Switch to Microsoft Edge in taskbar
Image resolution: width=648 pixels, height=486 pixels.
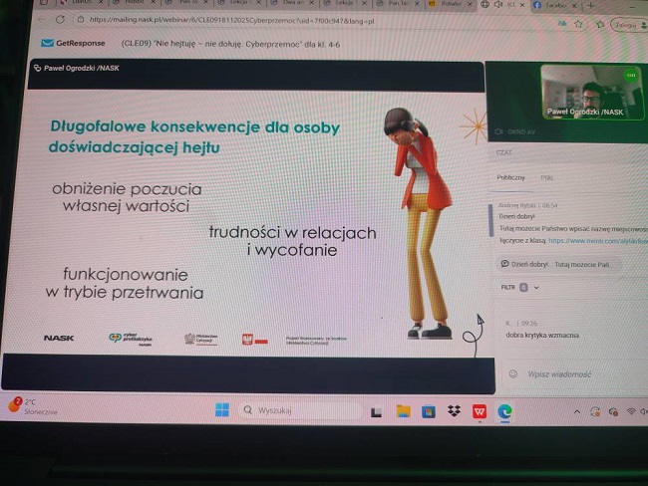[504, 411]
